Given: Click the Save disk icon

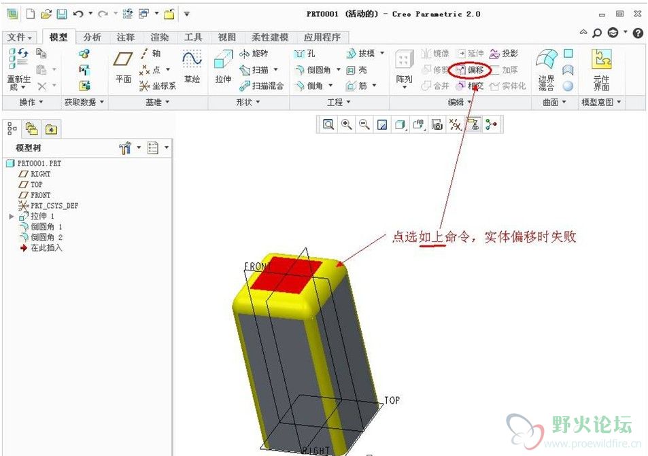Looking at the screenshot, I should (x=62, y=14).
